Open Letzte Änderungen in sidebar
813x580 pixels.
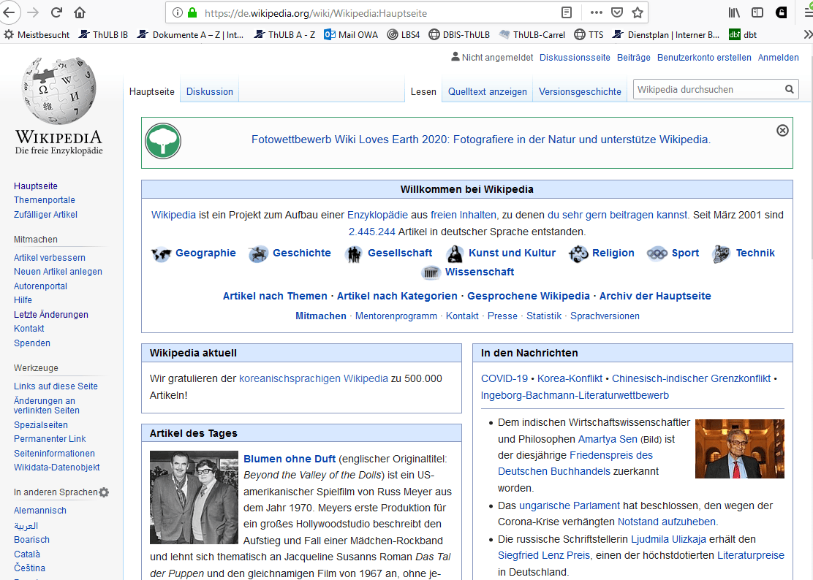[x=51, y=314]
